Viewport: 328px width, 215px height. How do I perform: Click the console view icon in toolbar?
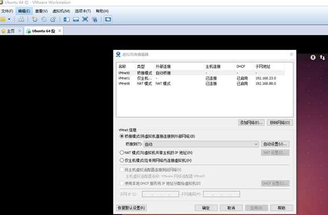click(108, 19)
